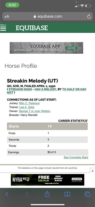Tap the EQUIBASE logo in header

click(32, 28)
